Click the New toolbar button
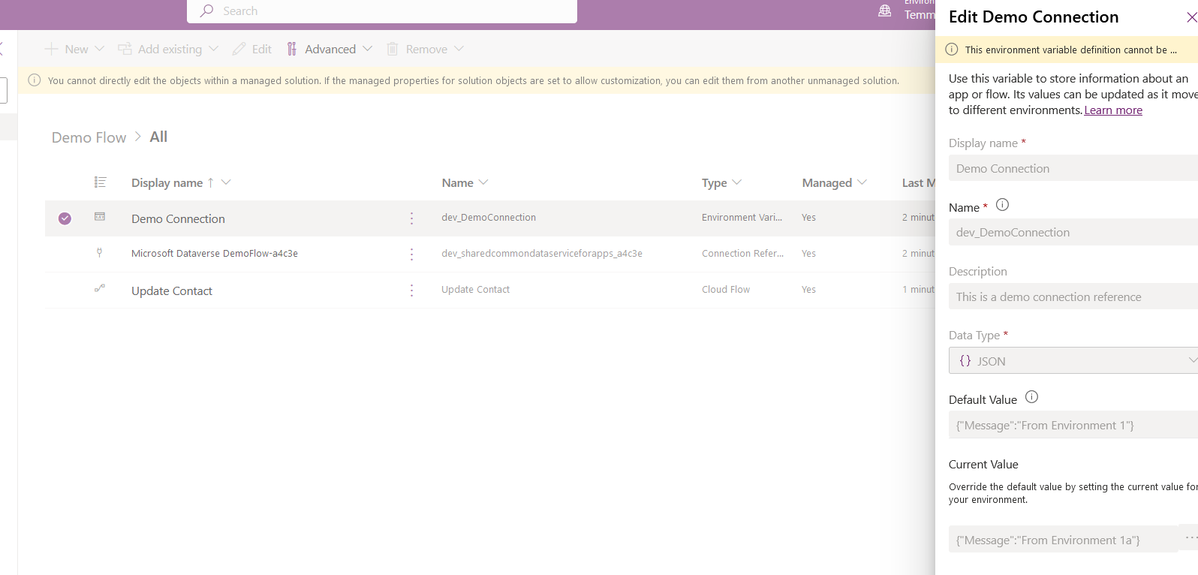 (x=74, y=49)
